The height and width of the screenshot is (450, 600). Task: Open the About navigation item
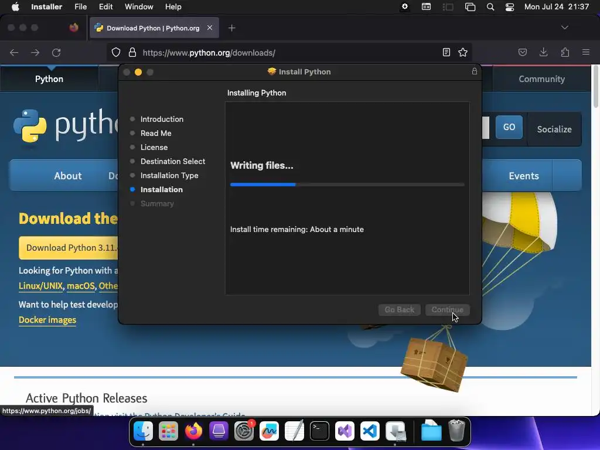point(68,176)
